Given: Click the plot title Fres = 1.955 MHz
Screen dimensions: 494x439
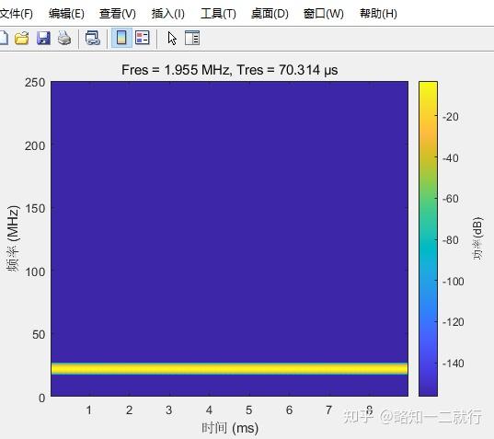Looking at the screenshot, I should pyautogui.click(x=230, y=70).
